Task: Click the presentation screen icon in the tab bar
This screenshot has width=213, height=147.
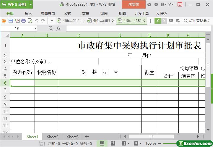Action: click(171, 21)
